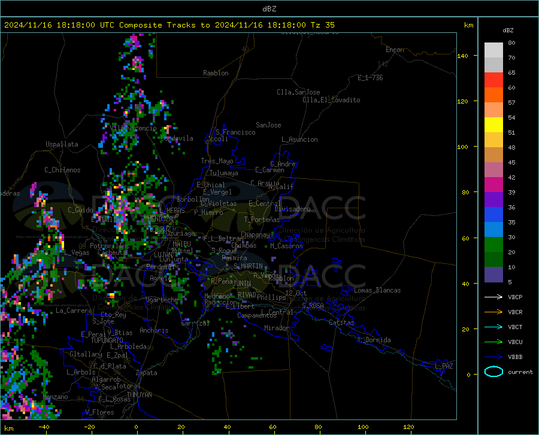Viewport: 539px width, 435px height.
Task: Click the 'Tz 35' threshold text
Action: coord(322,25)
